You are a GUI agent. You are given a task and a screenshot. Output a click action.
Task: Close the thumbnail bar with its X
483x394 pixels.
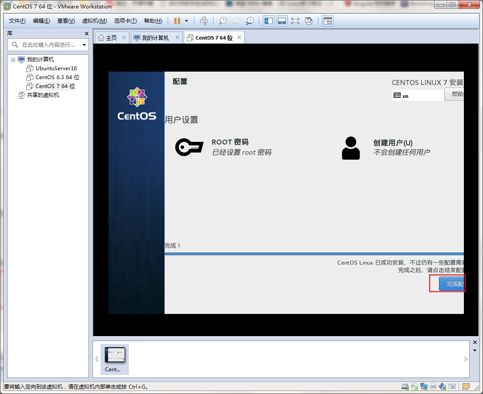click(475, 342)
